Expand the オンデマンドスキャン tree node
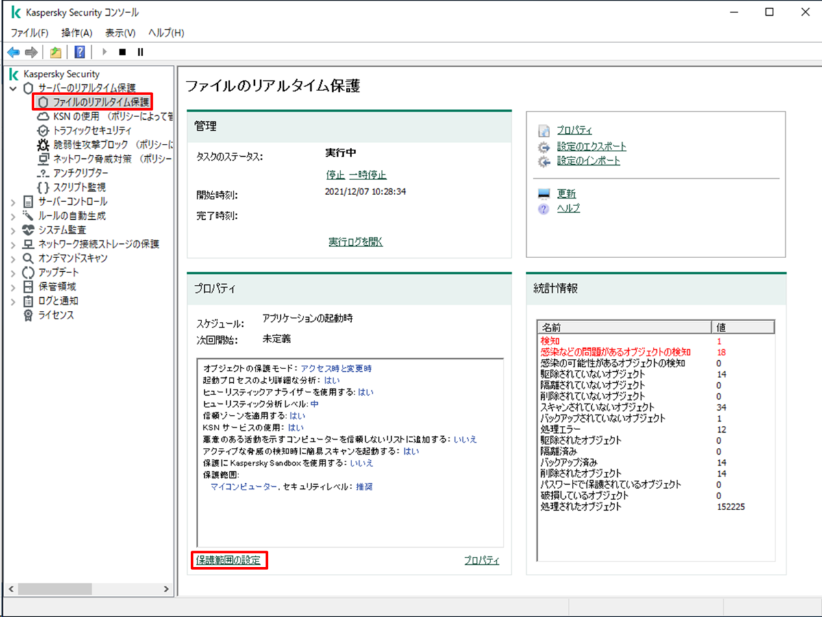The image size is (822, 617). (x=13, y=258)
